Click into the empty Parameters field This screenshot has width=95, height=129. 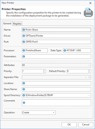pos(56,56)
